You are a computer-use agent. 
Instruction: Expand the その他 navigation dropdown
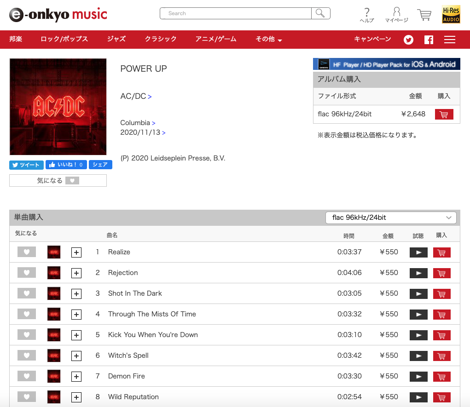(x=268, y=39)
